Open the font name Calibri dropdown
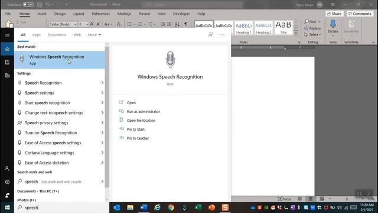Image resolution: width=378 pixels, height=213 pixels. tap(75, 24)
